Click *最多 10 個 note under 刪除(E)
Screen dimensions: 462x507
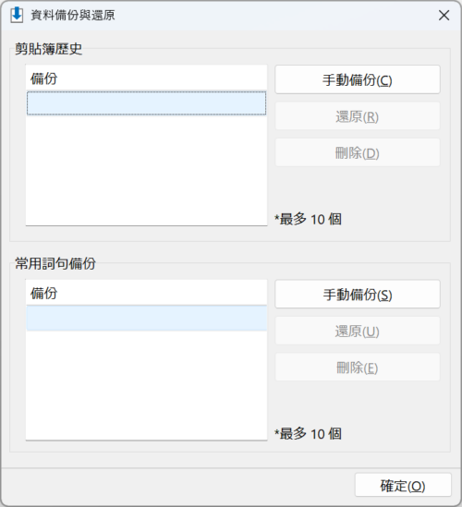tap(308, 434)
